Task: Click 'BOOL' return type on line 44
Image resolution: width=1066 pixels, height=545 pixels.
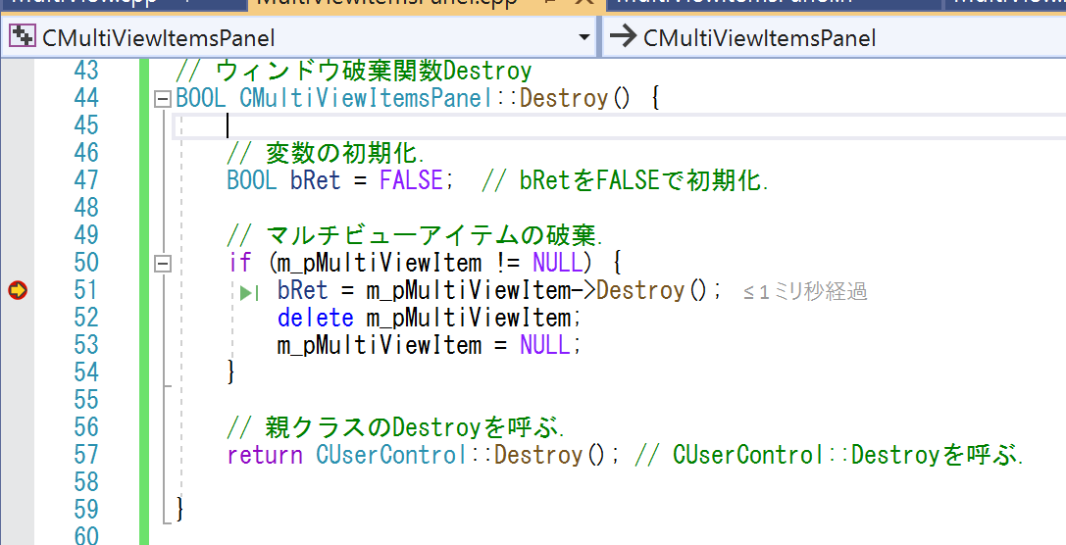Action: pyautogui.click(x=201, y=99)
